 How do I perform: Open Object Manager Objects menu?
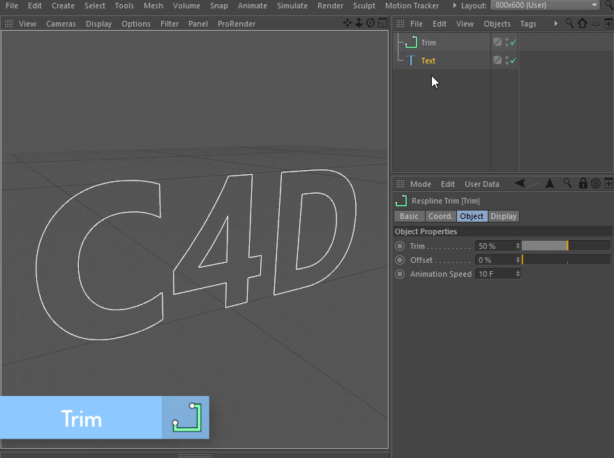[x=497, y=24]
